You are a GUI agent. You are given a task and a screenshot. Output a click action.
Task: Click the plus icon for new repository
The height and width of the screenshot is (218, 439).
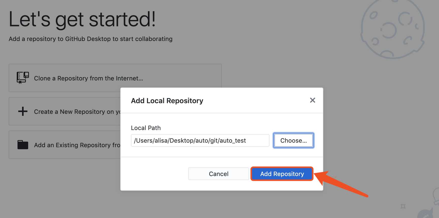coord(23,111)
